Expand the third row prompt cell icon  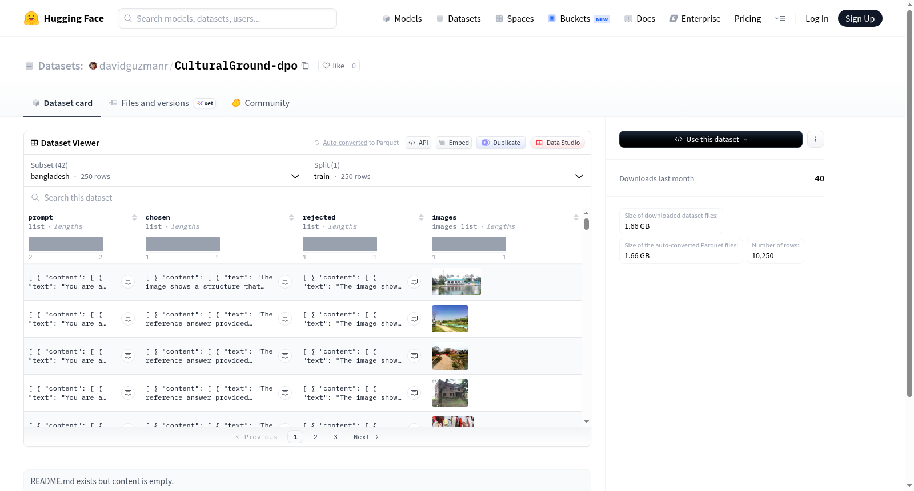pos(128,356)
